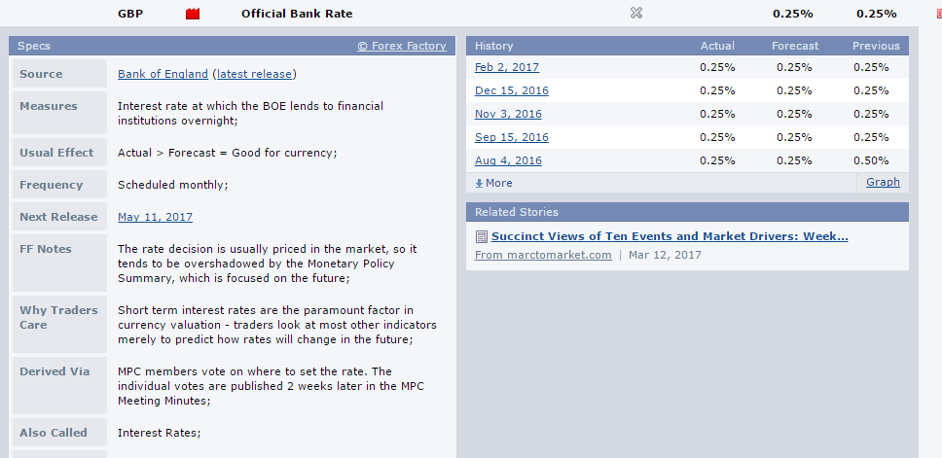Open the latest release link
The height and width of the screenshot is (458, 942).
[255, 74]
